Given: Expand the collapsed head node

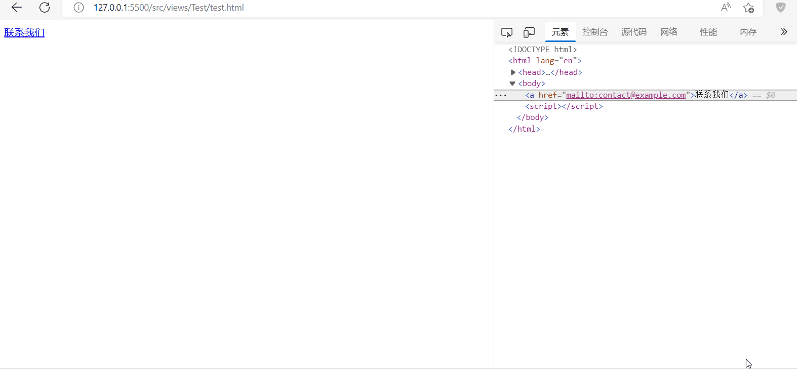Looking at the screenshot, I should [513, 72].
